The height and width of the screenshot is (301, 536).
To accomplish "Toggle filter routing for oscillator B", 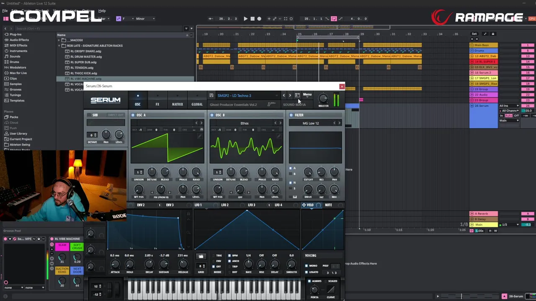I will point(291,173).
